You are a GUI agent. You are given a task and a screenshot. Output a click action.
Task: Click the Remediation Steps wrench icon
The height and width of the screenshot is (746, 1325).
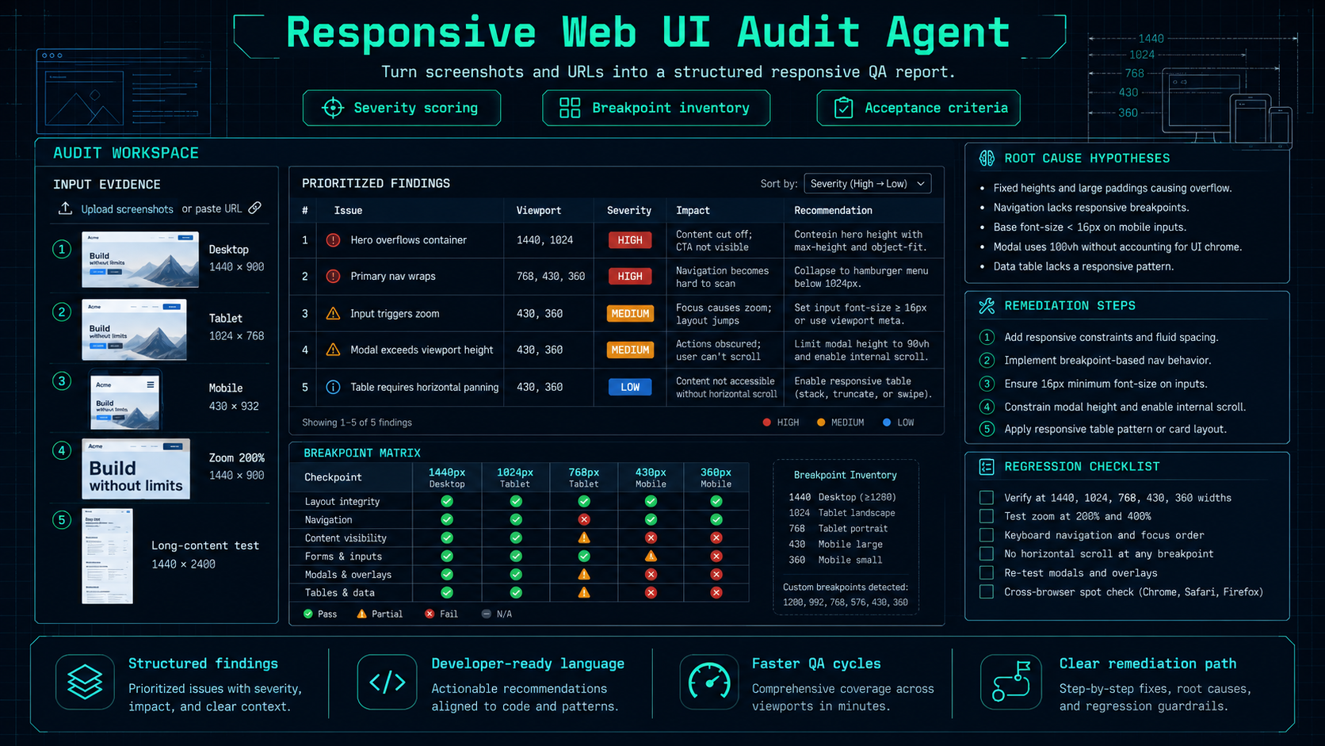pyautogui.click(x=987, y=306)
